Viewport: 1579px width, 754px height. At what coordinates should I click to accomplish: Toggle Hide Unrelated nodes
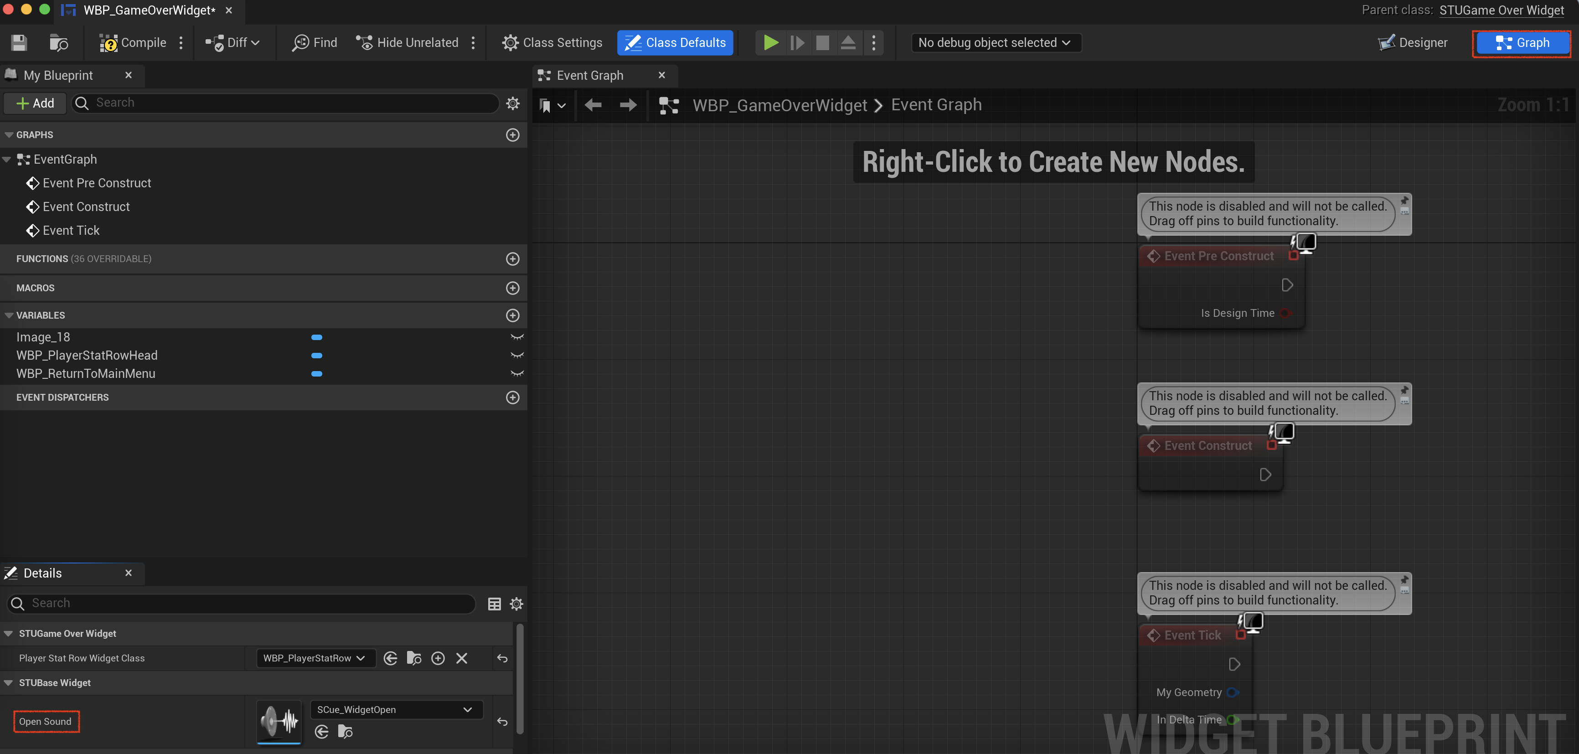pyautogui.click(x=407, y=43)
